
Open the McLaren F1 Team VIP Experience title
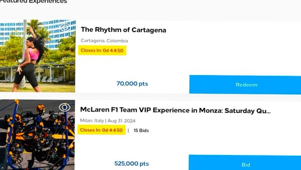pyautogui.click(x=175, y=110)
